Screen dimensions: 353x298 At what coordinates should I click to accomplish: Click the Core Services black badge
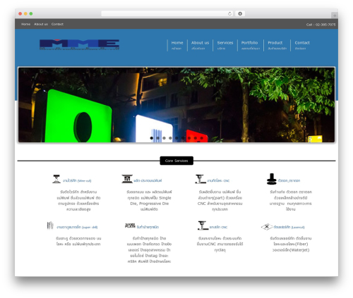coord(176,161)
